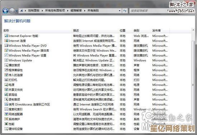Screen dimensions: 197x135
Task: Click 所有类别 in the breadcrumb
Action: 93,10
